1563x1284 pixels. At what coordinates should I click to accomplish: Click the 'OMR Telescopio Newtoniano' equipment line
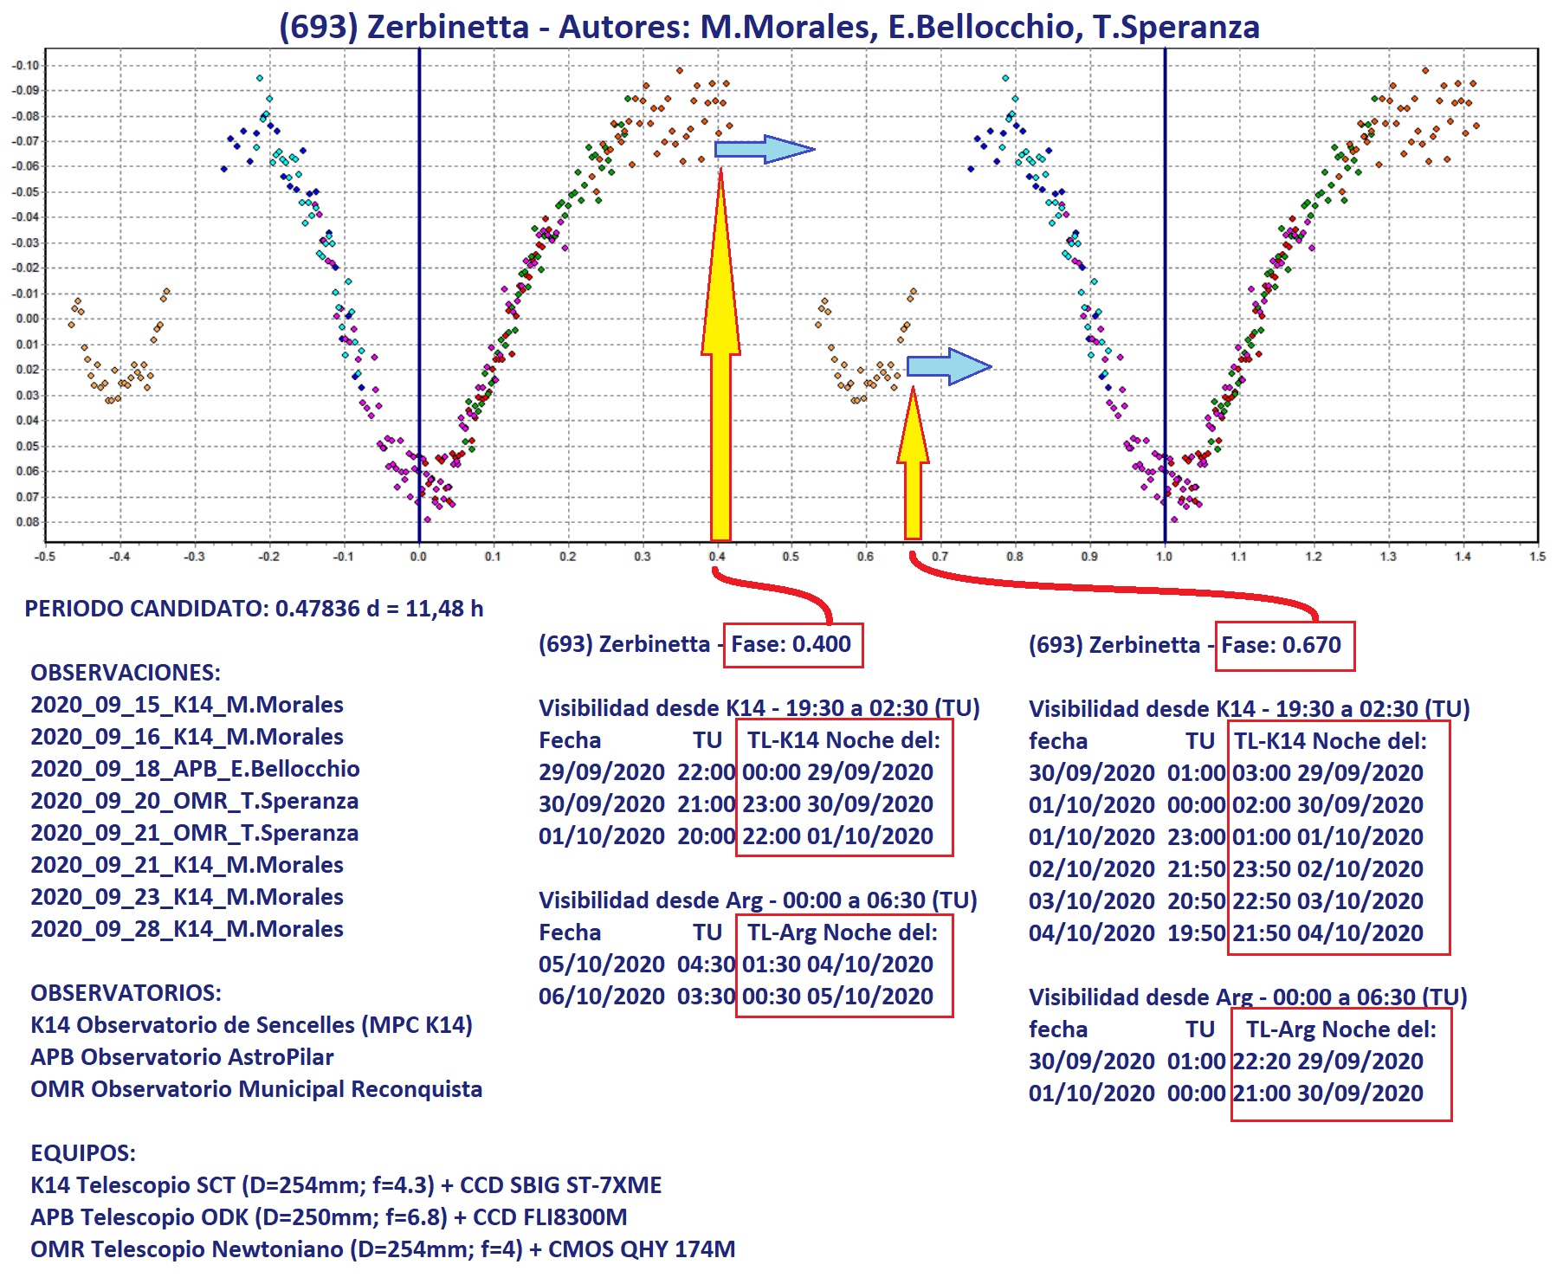pos(383,1249)
